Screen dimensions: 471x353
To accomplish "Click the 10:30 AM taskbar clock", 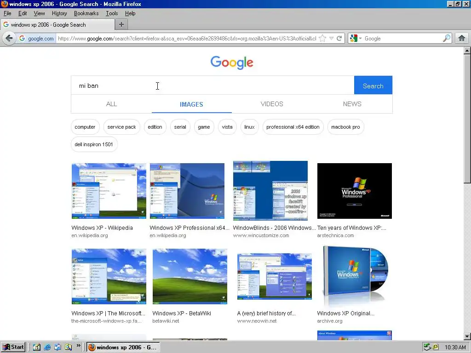I will [x=455, y=347].
